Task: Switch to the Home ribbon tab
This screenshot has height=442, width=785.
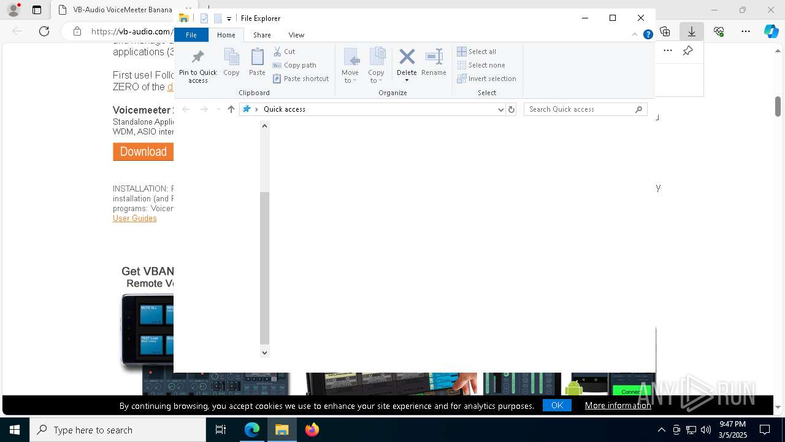Action: (x=226, y=35)
